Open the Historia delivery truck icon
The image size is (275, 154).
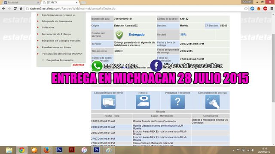point(143,102)
